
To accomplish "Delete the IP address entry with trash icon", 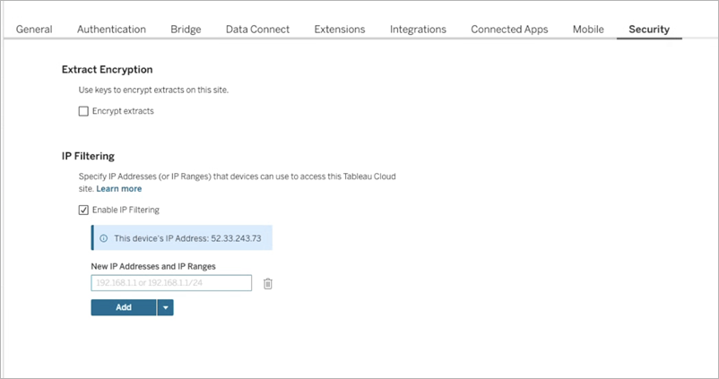I will click(x=268, y=284).
